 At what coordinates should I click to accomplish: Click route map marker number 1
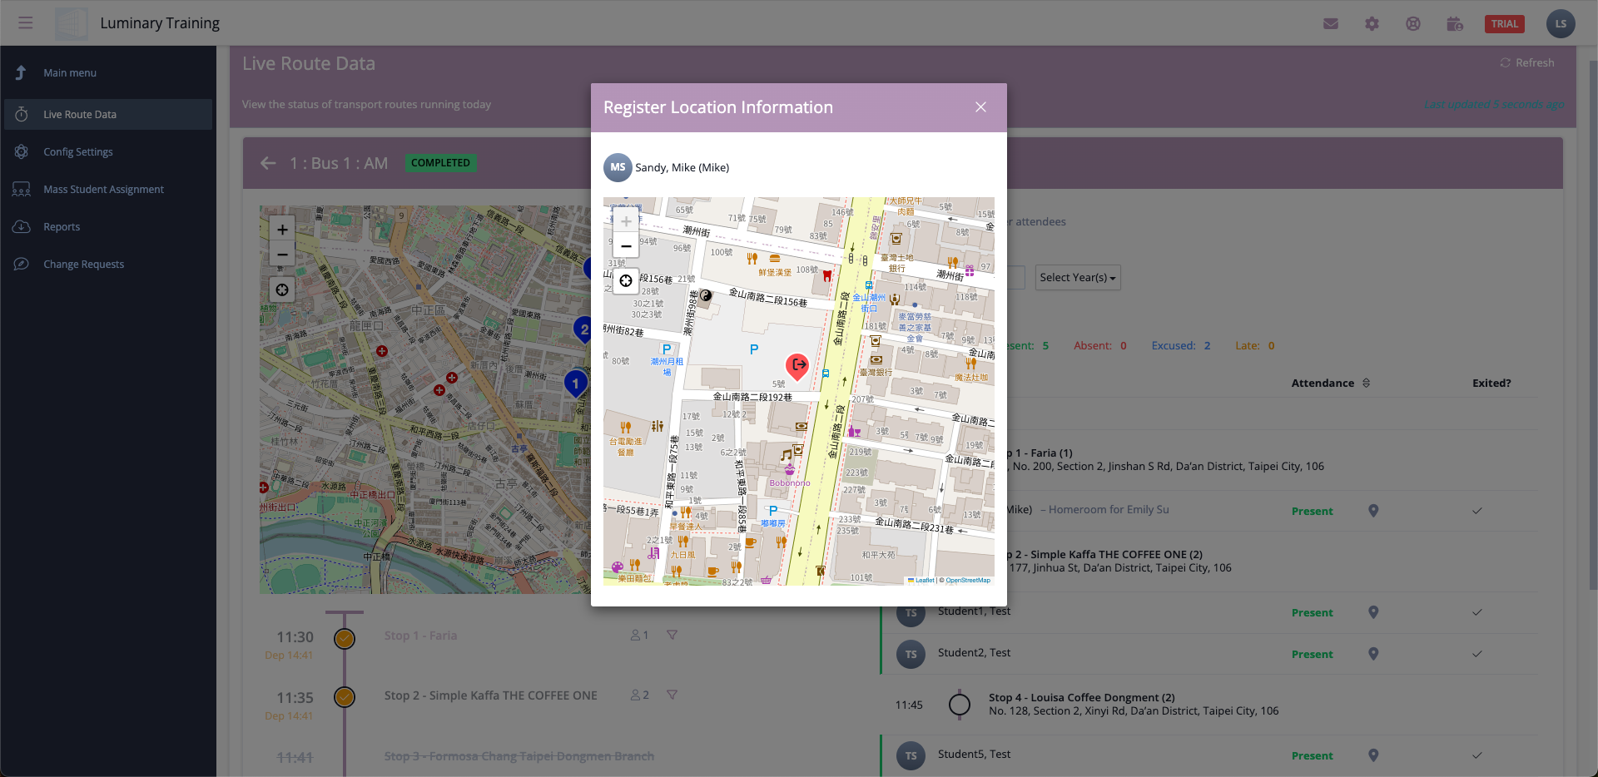click(x=575, y=384)
